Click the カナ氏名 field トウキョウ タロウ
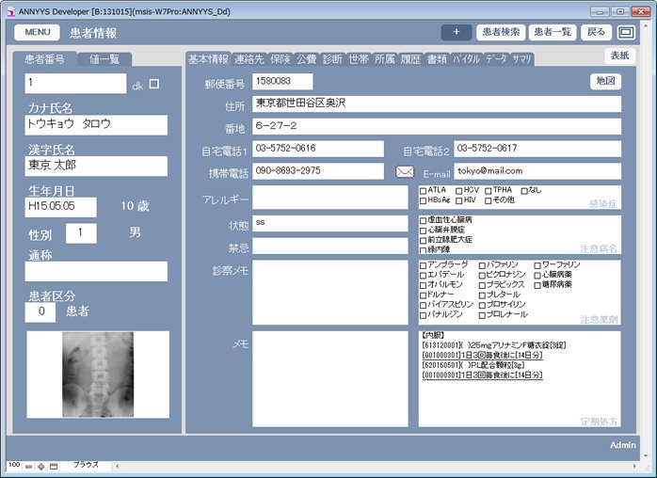 pyautogui.click(x=96, y=125)
